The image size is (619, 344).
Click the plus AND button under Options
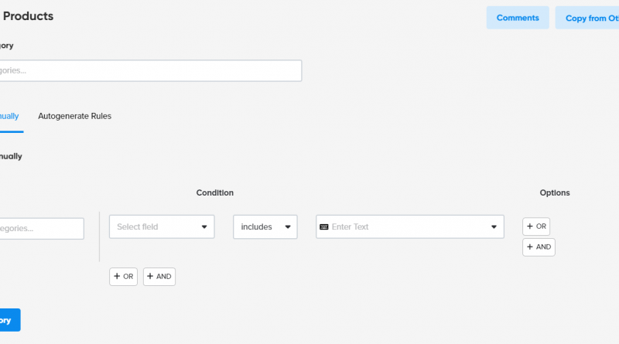click(539, 247)
